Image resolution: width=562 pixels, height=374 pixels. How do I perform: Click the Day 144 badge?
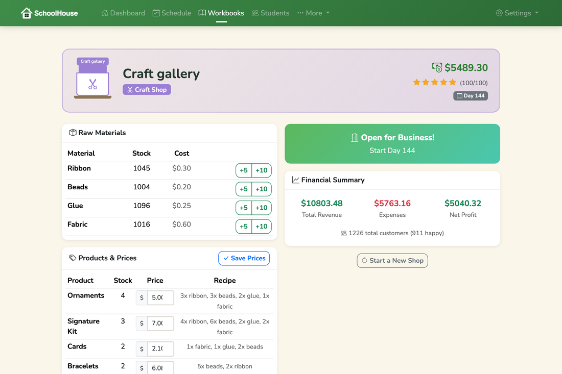pyautogui.click(x=471, y=95)
